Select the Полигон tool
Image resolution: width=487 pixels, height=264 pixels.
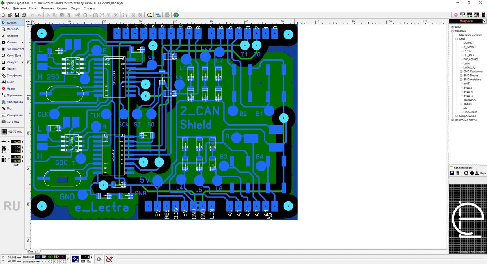[x=12, y=69]
